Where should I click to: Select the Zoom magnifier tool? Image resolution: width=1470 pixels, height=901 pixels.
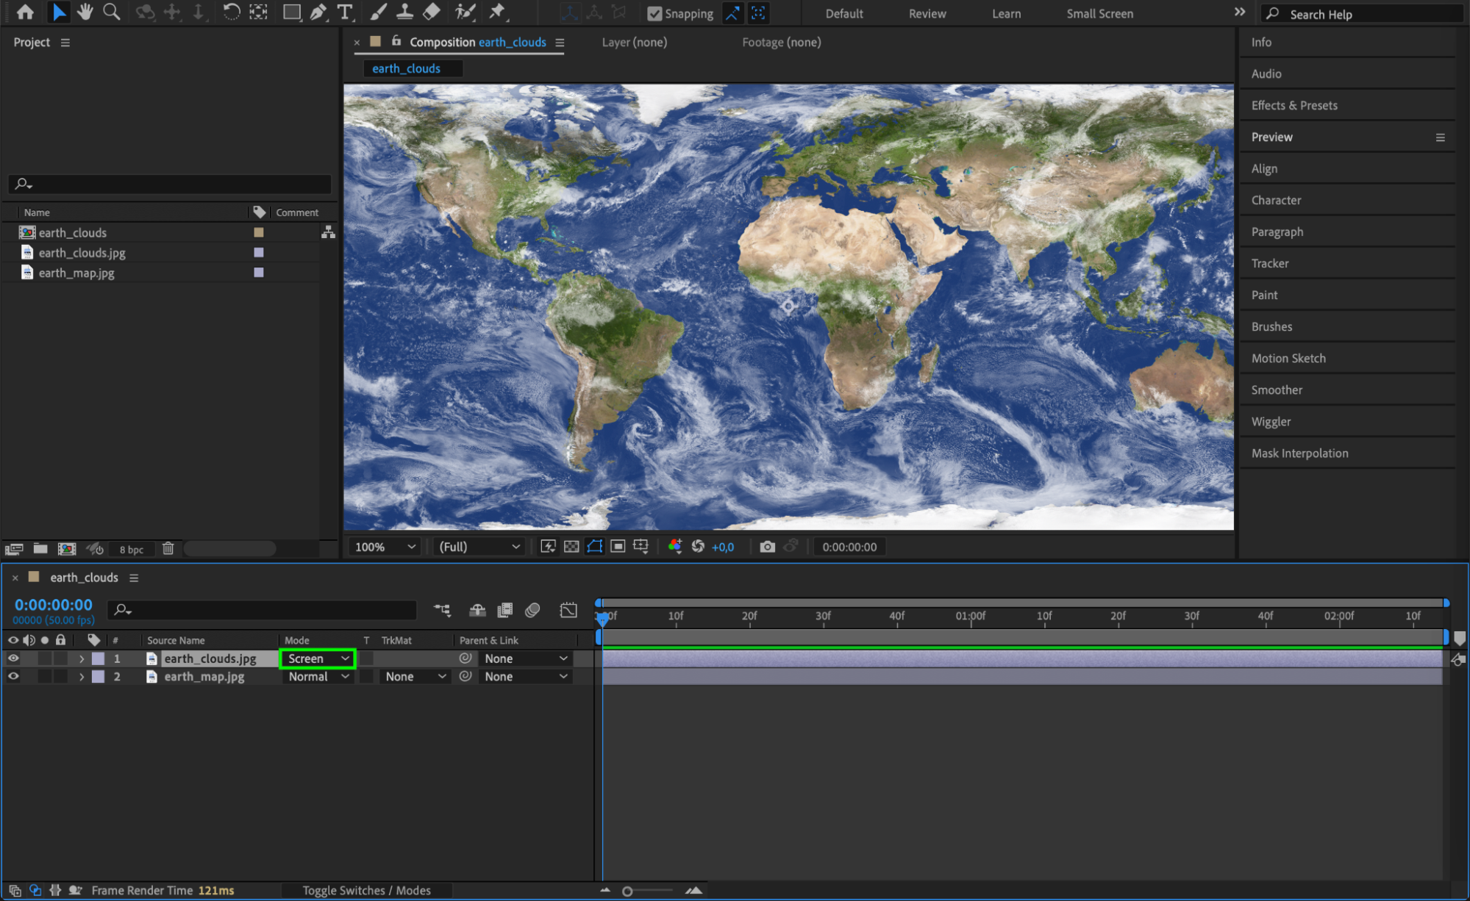(112, 12)
